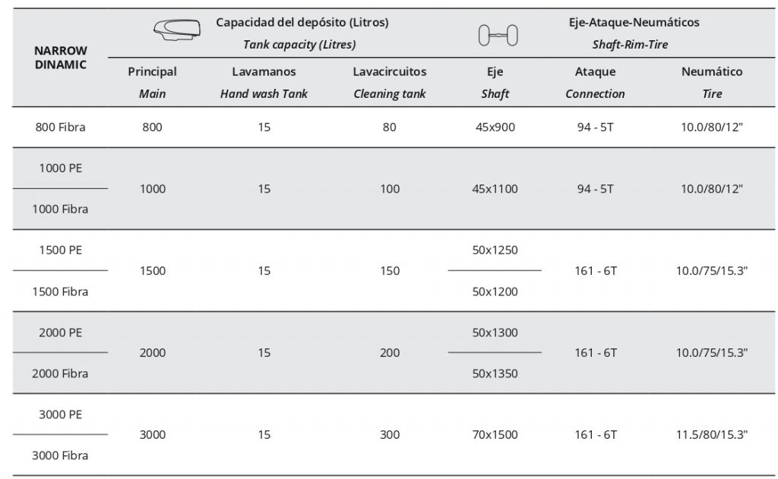Click the 1500 Fibra model label
Viewport: 778px width, 479px height.
pyautogui.click(x=61, y=291)
